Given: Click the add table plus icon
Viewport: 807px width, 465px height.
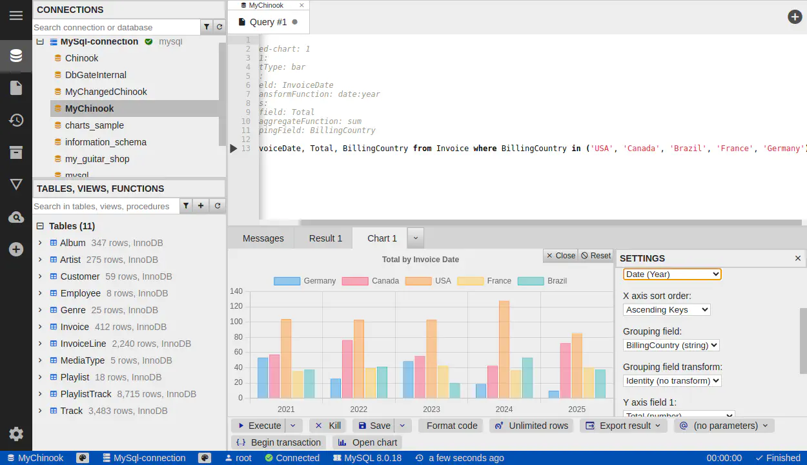Looking at the screenshot, I should pyautogui.click(x=201, y=206).
